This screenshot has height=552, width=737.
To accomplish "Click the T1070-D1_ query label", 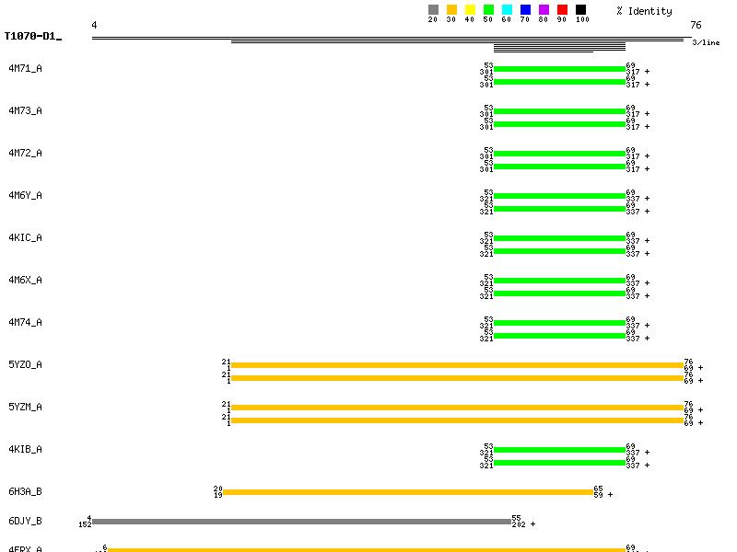I will (32, 37).
